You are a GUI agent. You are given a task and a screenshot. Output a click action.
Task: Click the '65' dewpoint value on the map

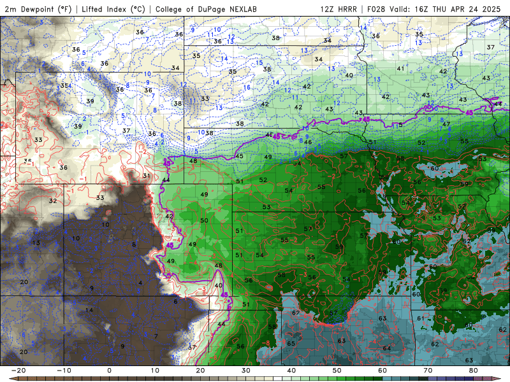coord(291,343)
